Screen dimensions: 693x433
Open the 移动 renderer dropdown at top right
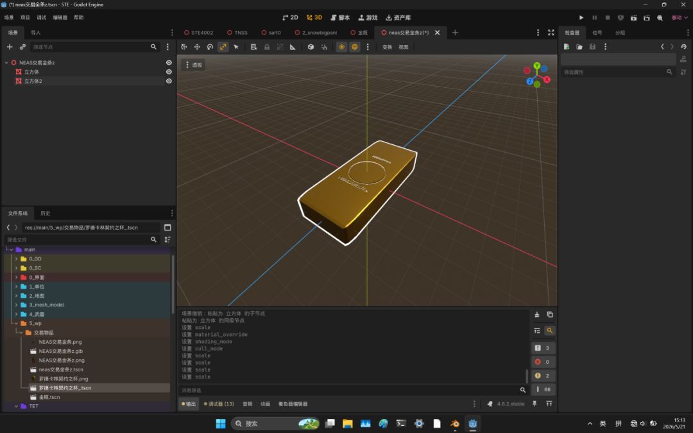tap(680, 18)
